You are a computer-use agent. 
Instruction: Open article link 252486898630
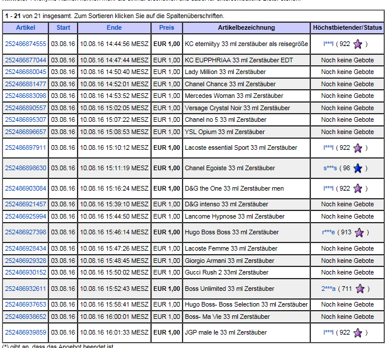pos(26,168)
